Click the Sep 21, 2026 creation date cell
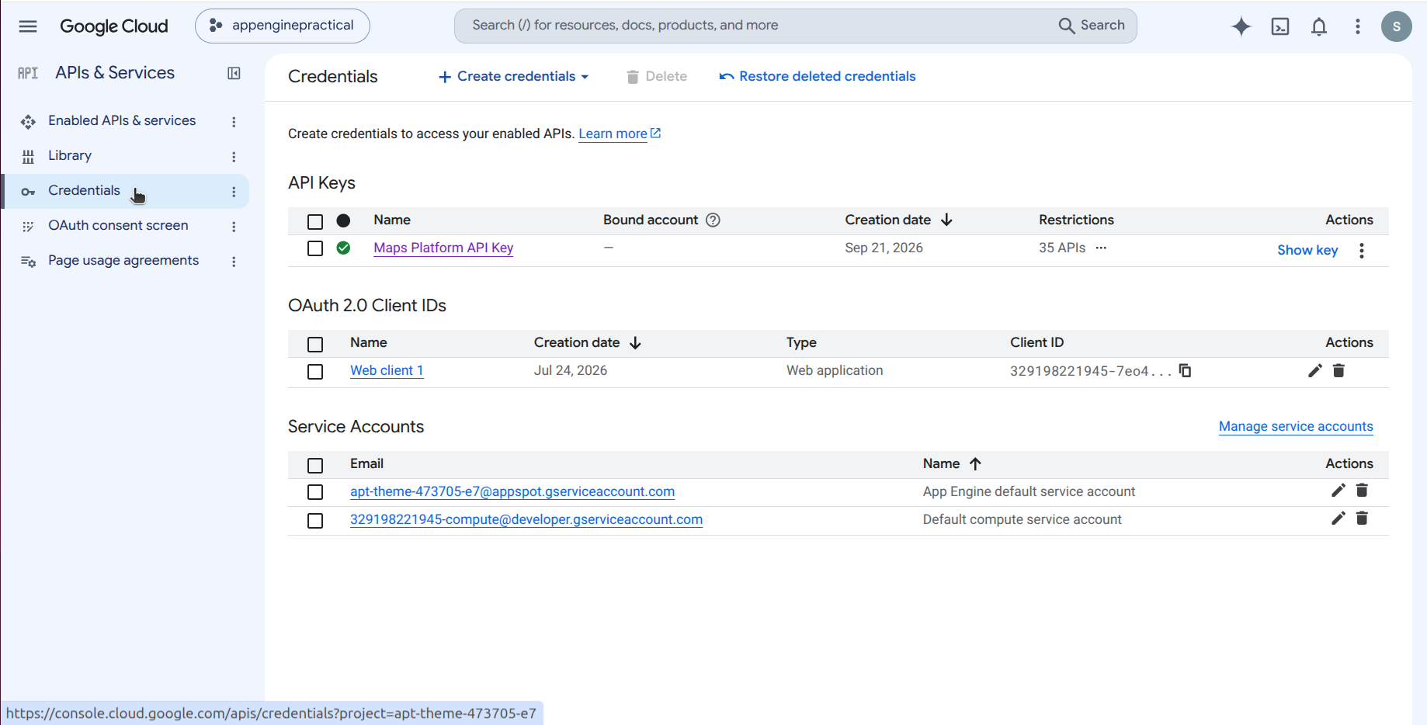Image resolution: width=1427 pixels, height=725 pixels. (x=884, y=248)
